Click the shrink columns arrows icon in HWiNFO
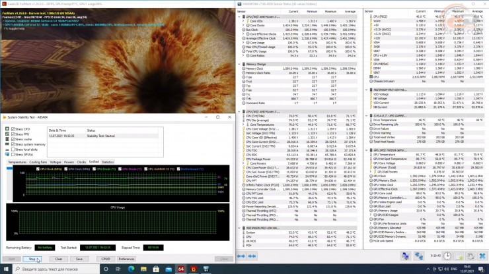489x274 pixels. point(252,256)
